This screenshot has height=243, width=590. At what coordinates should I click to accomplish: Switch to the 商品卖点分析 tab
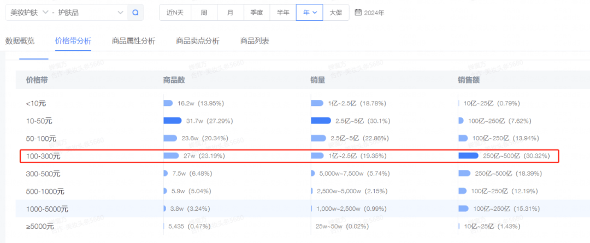tap(198, 41)
